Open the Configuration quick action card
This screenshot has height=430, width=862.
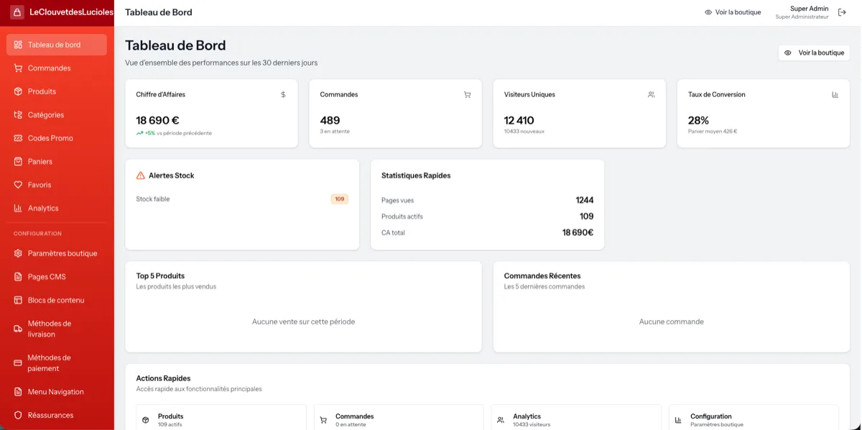[752, 417]
